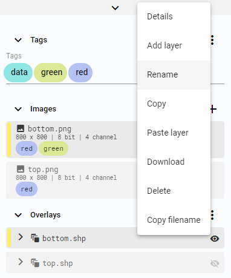Select the green tag chip in Tags
Image resolution: width=231 pixels, height=278 pixels.
coord(51,73)
